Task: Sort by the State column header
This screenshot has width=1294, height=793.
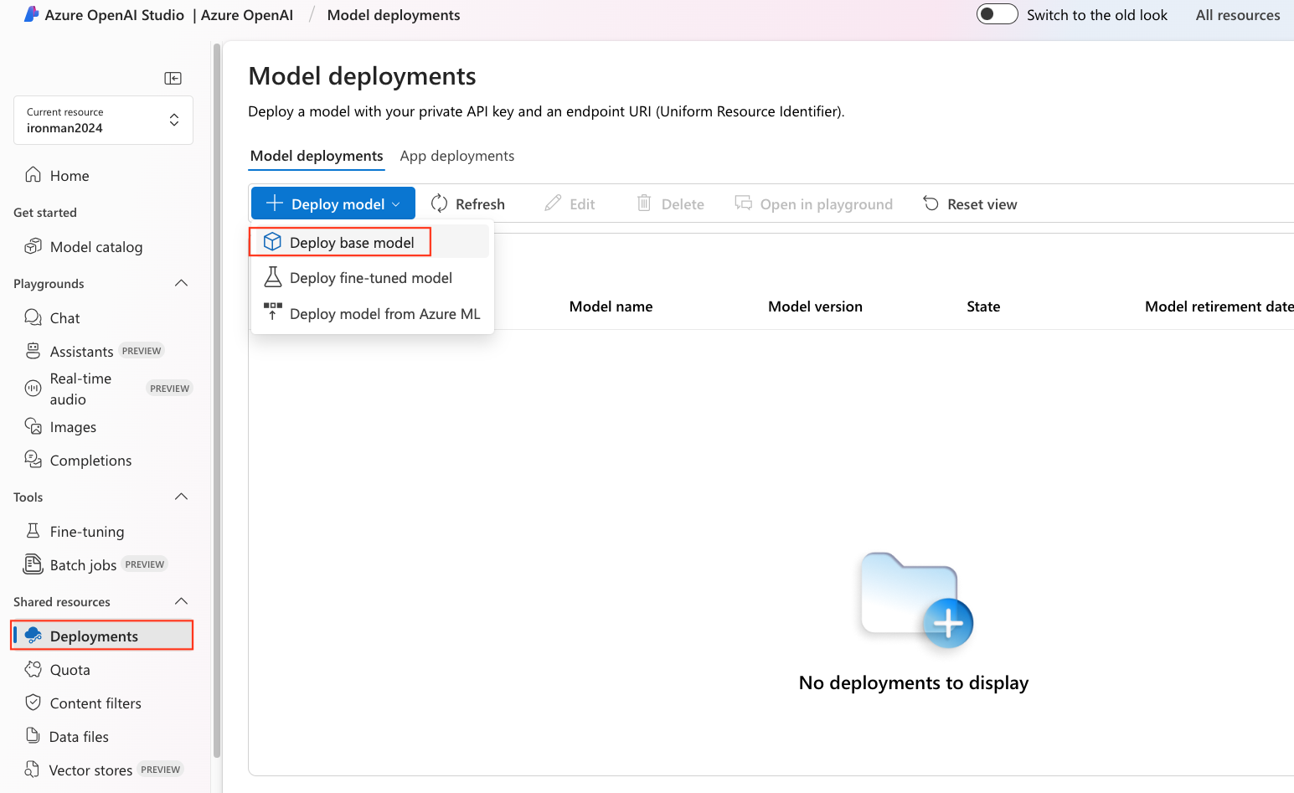Action: click(x=983, y=306)
